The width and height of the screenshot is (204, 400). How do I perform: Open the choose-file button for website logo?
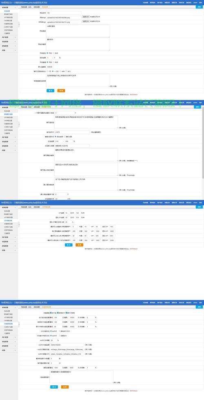coord(86,17)
